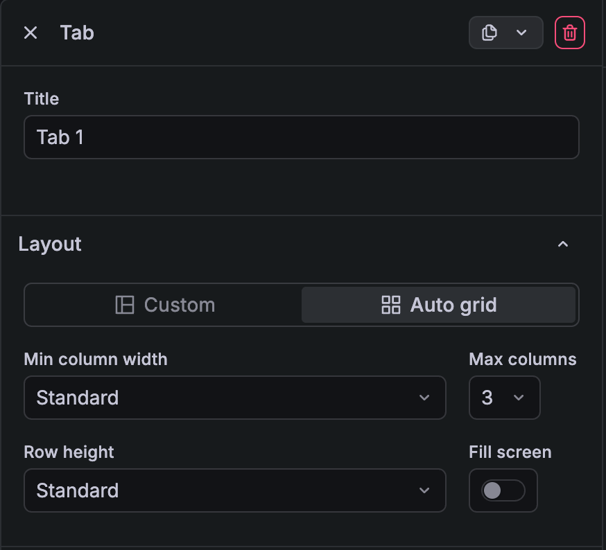Click the chevron in Max columns box
This screenshot has height=550, width=606.
pyautogui.click(x=519, y=398)
